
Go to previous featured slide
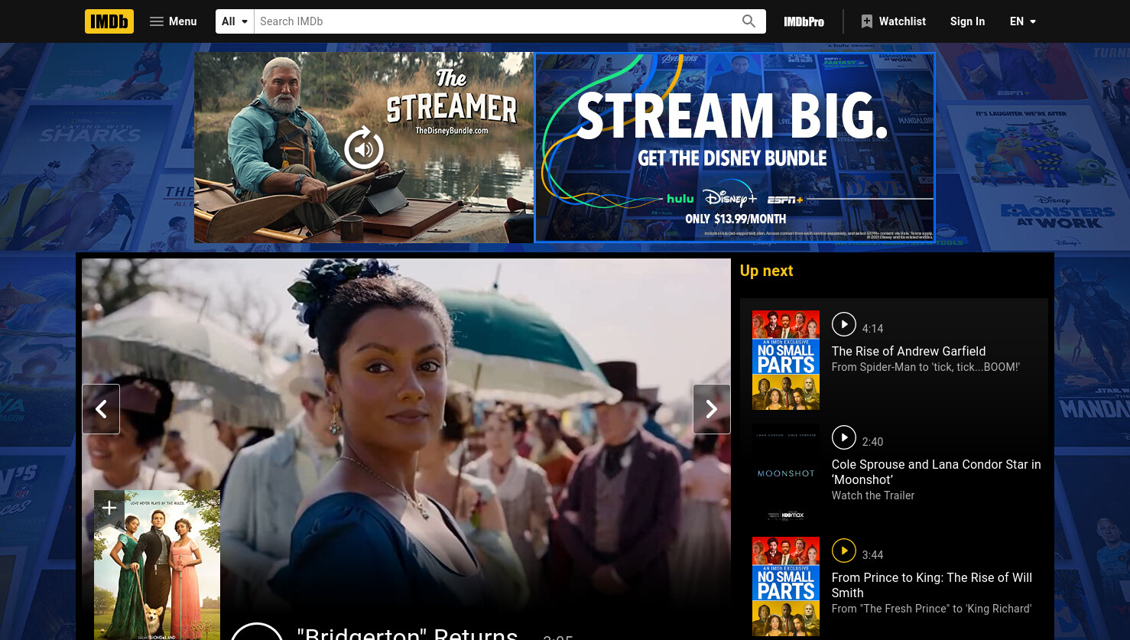click(101, 409)
